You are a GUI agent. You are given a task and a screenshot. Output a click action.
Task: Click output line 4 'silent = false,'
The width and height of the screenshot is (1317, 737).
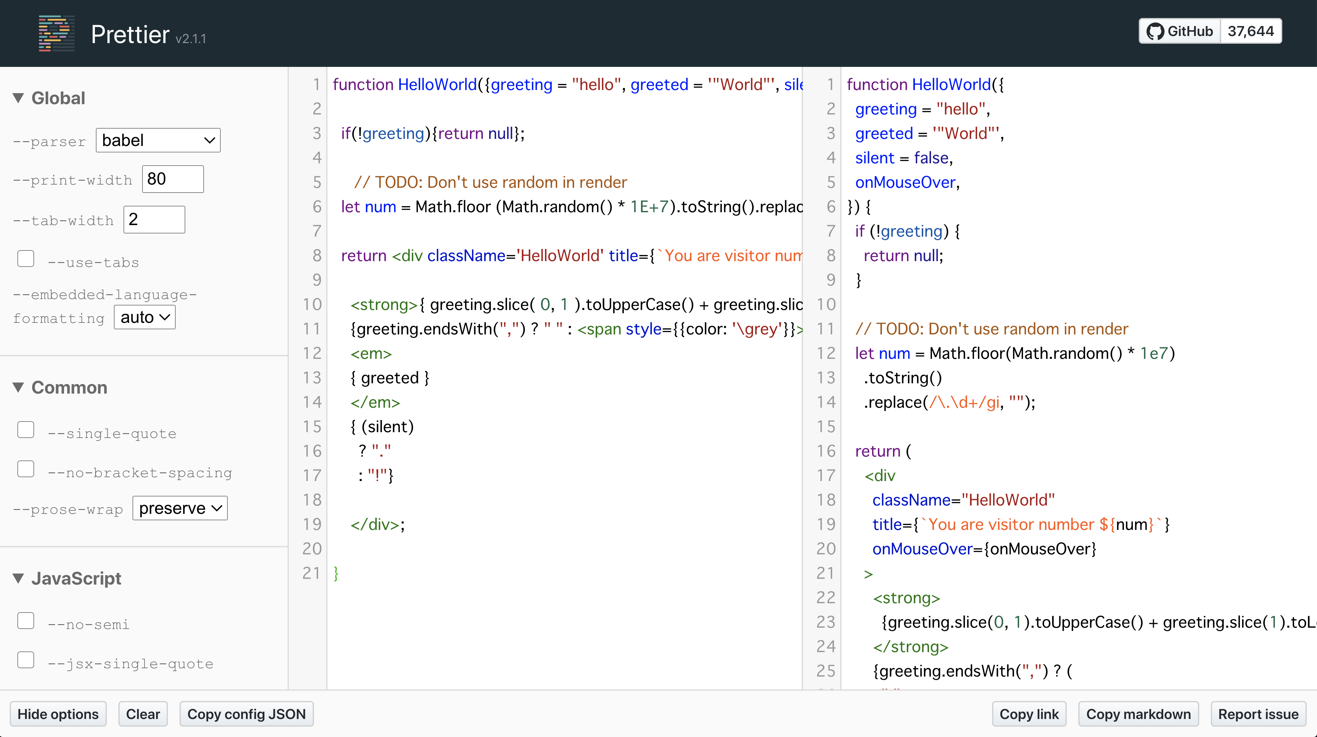click(904, 158)
